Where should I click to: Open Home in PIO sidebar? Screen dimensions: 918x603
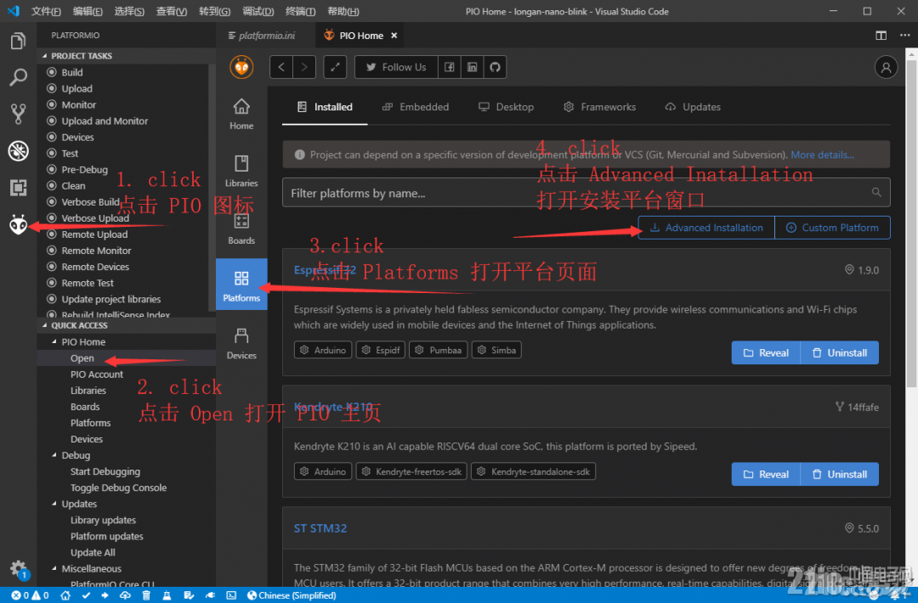click(241, 114)
